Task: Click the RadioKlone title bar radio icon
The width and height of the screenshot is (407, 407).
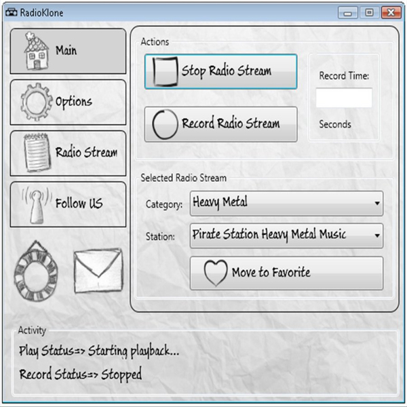Action: (11, 12)
